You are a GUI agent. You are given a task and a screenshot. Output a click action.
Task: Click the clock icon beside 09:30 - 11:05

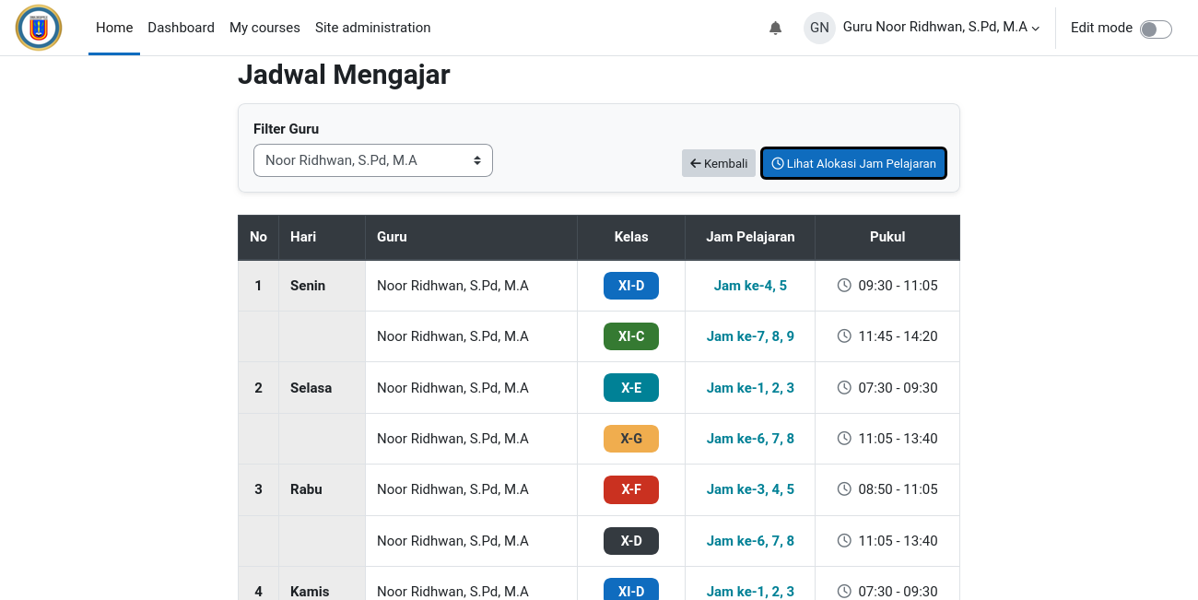tap(844, 286)
